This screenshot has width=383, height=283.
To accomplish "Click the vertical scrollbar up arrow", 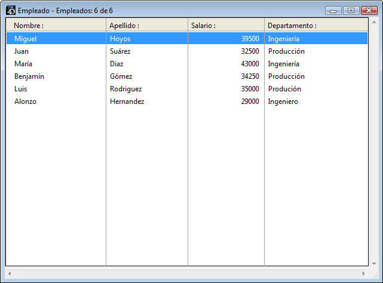I will coord(374,22).
